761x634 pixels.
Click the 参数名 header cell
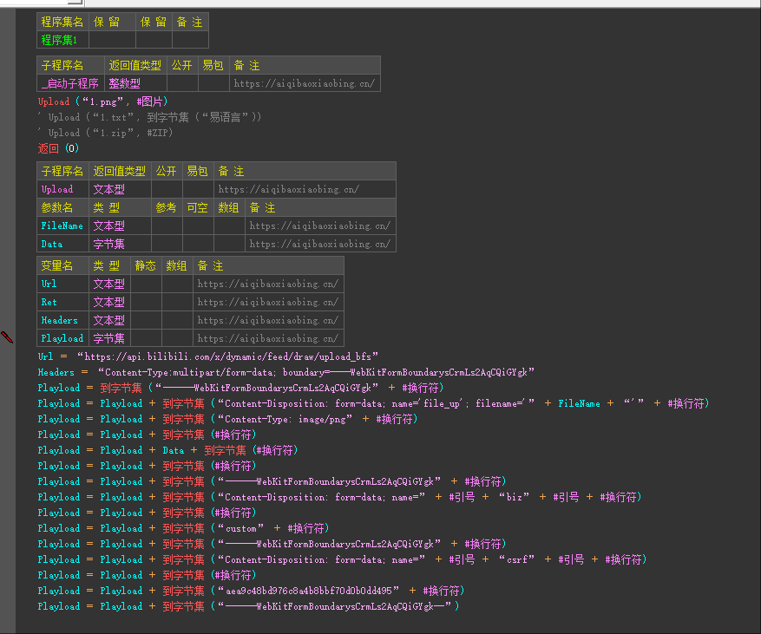click(62, 207)
